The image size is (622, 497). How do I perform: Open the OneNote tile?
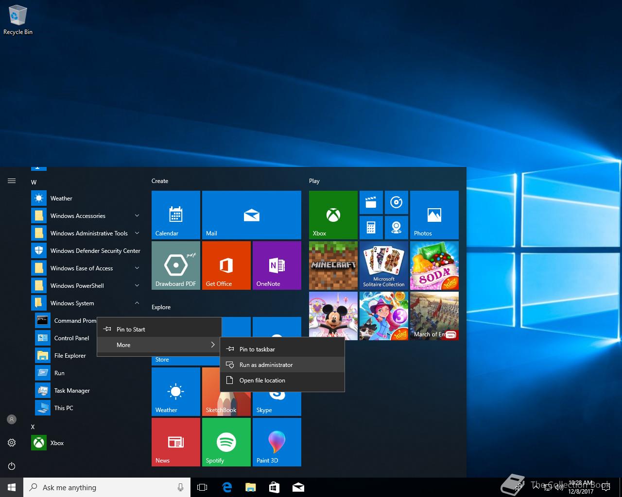pyautogui.click(x=276, y=265)
